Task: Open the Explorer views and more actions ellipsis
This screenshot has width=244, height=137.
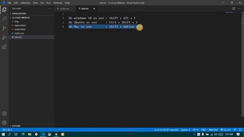Action: pyautogui.click(x=50, y=8)
